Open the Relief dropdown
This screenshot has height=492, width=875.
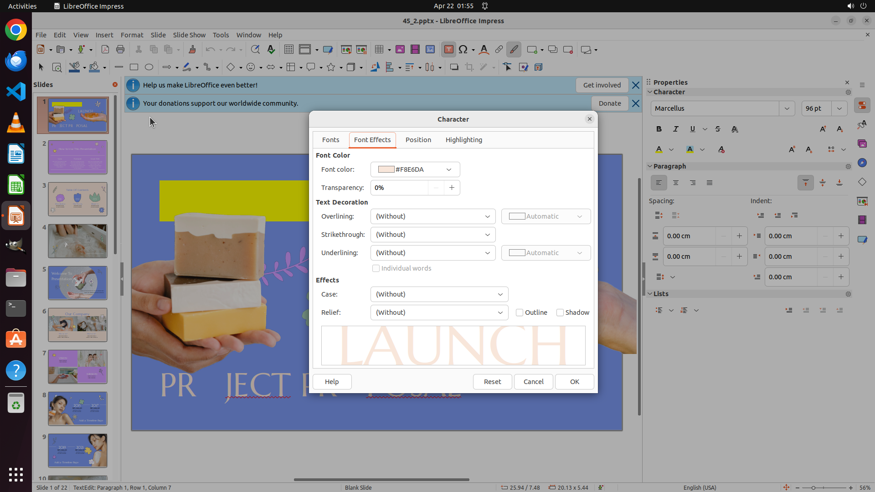439,313
